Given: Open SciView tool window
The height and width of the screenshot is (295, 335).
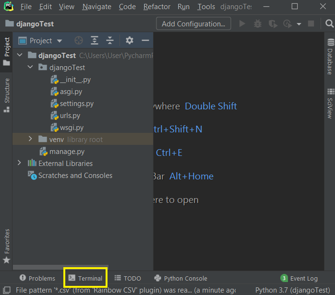Looking at the screenshot, I should pos(330,104).
